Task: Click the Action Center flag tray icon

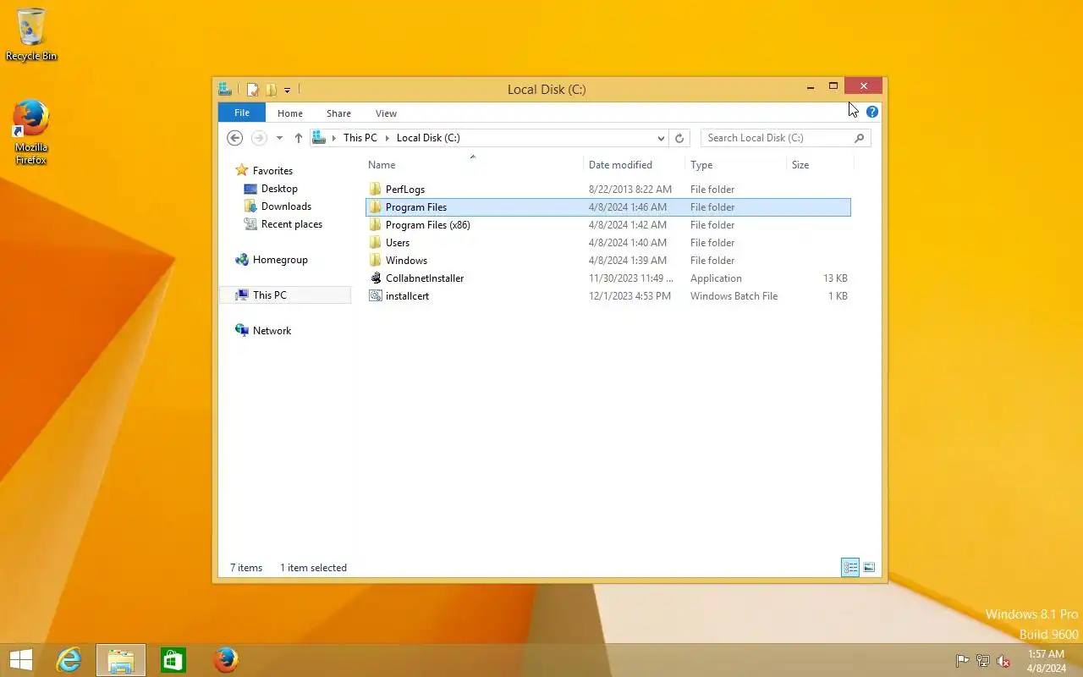Action: [x=962, y=661]
